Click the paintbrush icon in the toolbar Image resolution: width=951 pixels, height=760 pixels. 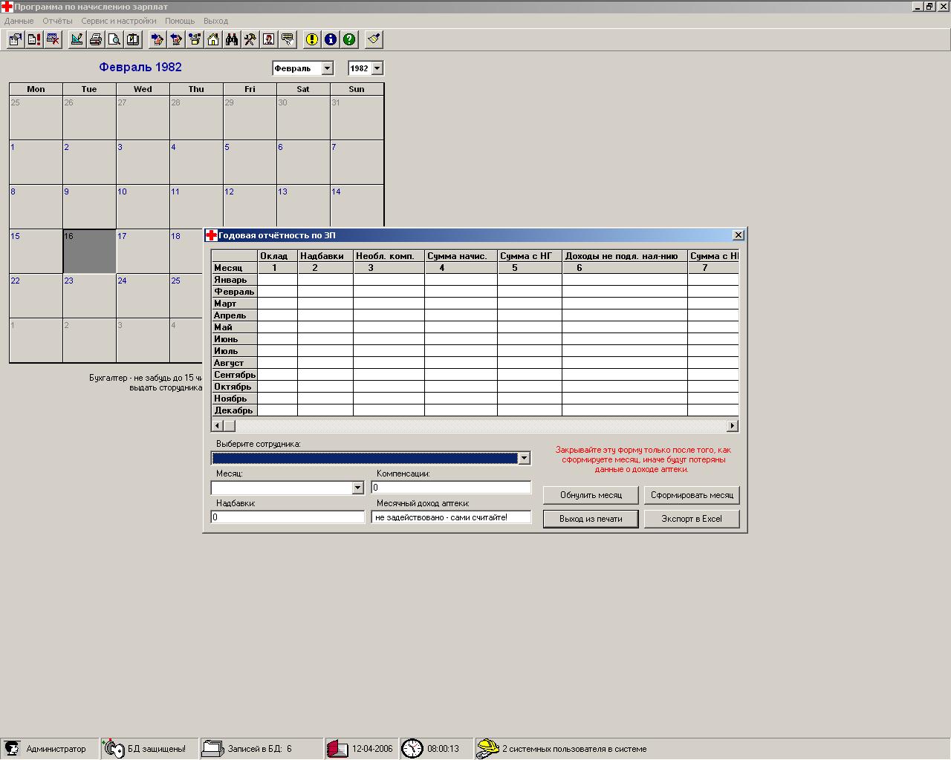pos(374,39)
